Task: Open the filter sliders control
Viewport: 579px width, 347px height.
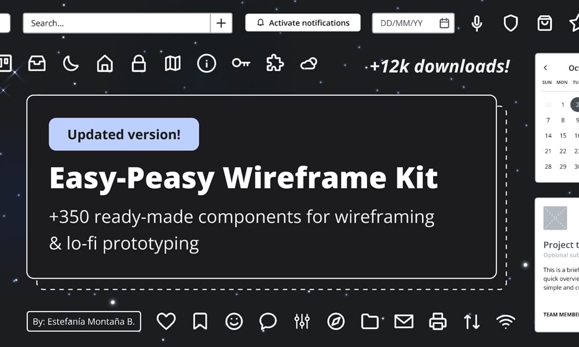Action: click(302, 320)
